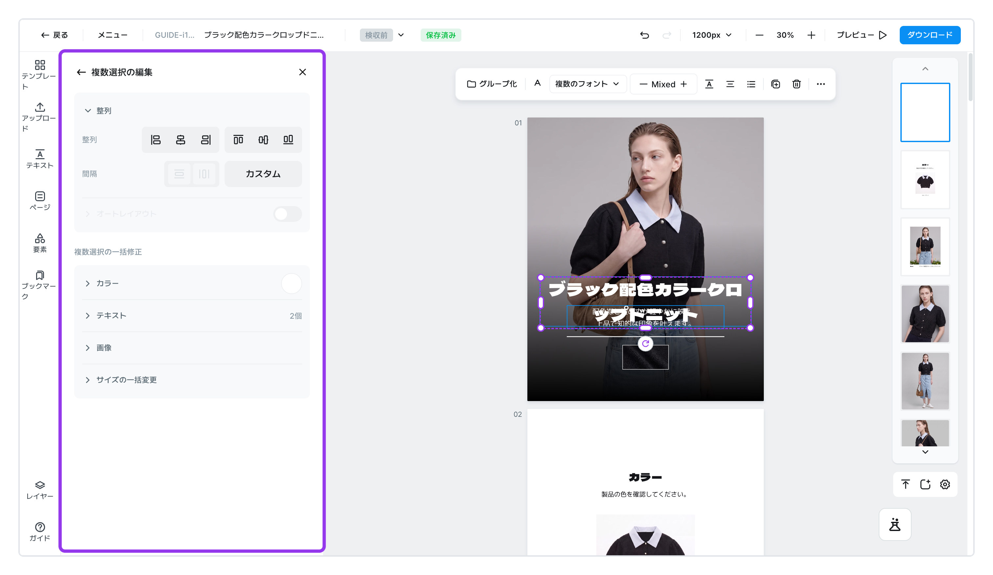Select the fourth page thumbnail of model
Image resolution: width=993 pixels, height=575 pixels.
point(925,314)
